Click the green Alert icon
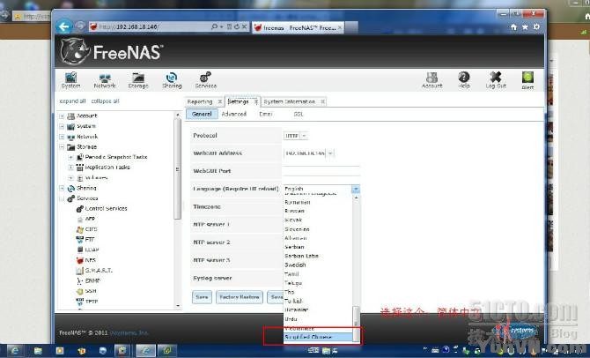590x358 pixels. [x=527, y=80]
